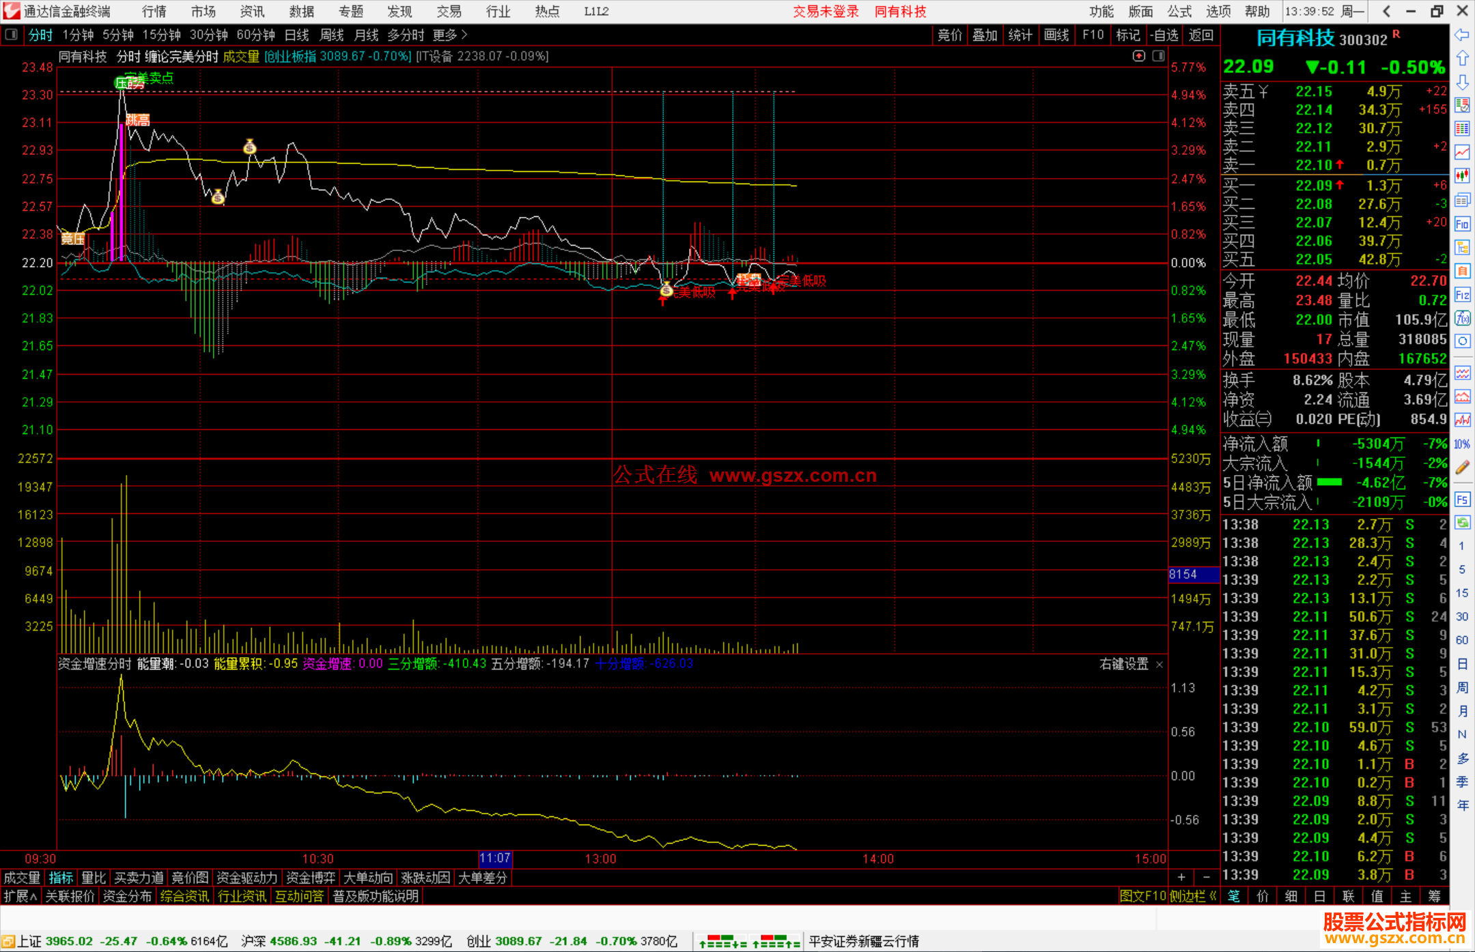
Task: Open the 行情 menu
Action: [154, 12]
